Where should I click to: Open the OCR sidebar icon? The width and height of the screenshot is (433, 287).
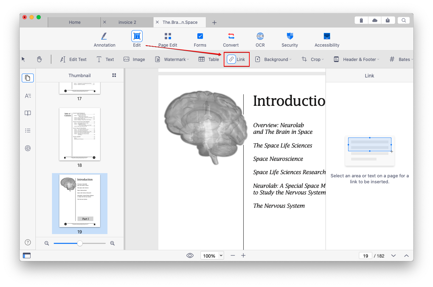[28, 148]
